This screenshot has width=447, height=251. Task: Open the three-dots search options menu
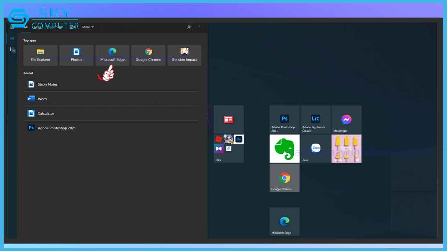coord(199,27)
